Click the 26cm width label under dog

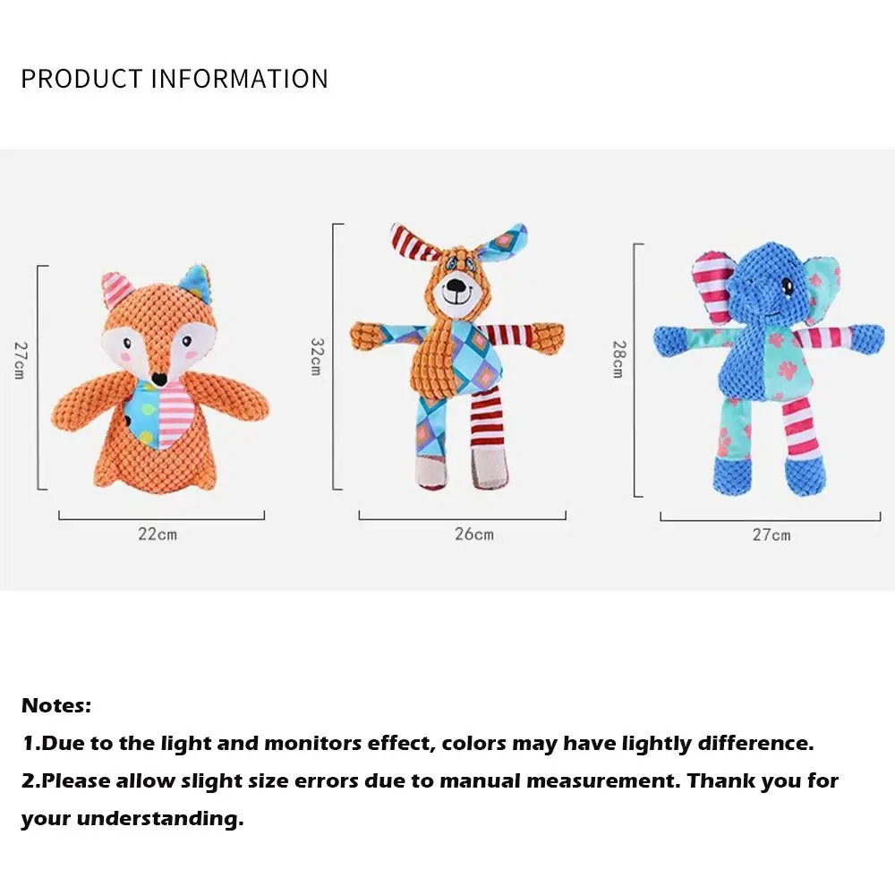[x=473, y=534]
